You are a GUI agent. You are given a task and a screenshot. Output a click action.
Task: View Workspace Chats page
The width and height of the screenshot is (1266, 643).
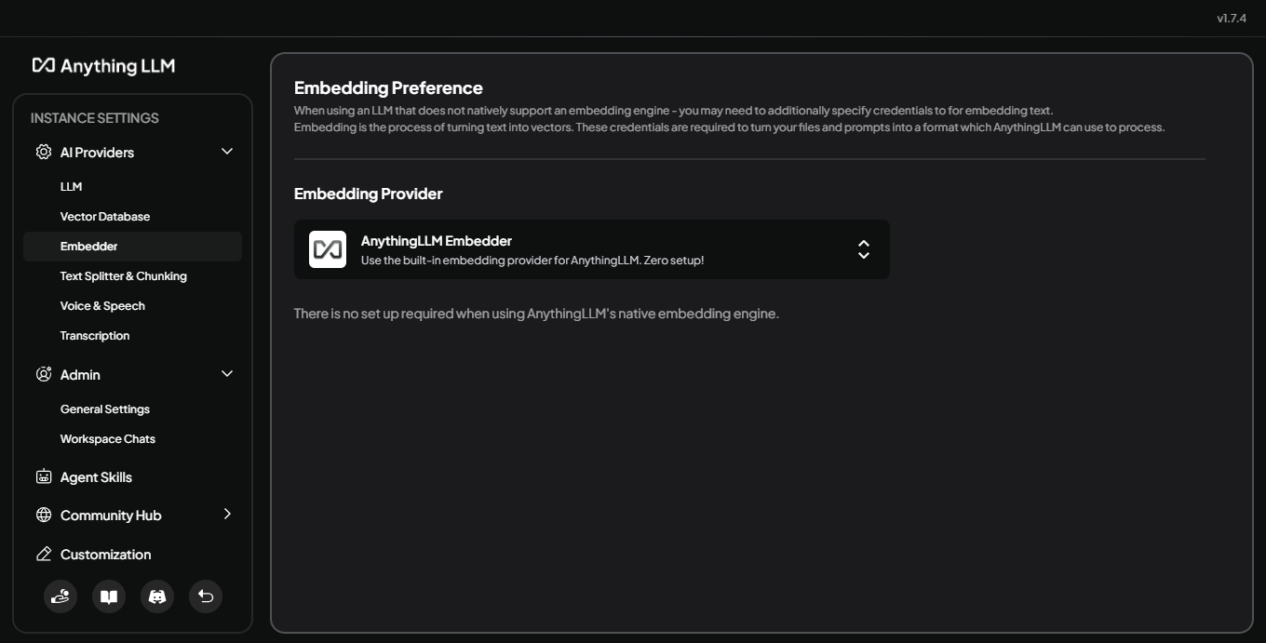point(108,438)
